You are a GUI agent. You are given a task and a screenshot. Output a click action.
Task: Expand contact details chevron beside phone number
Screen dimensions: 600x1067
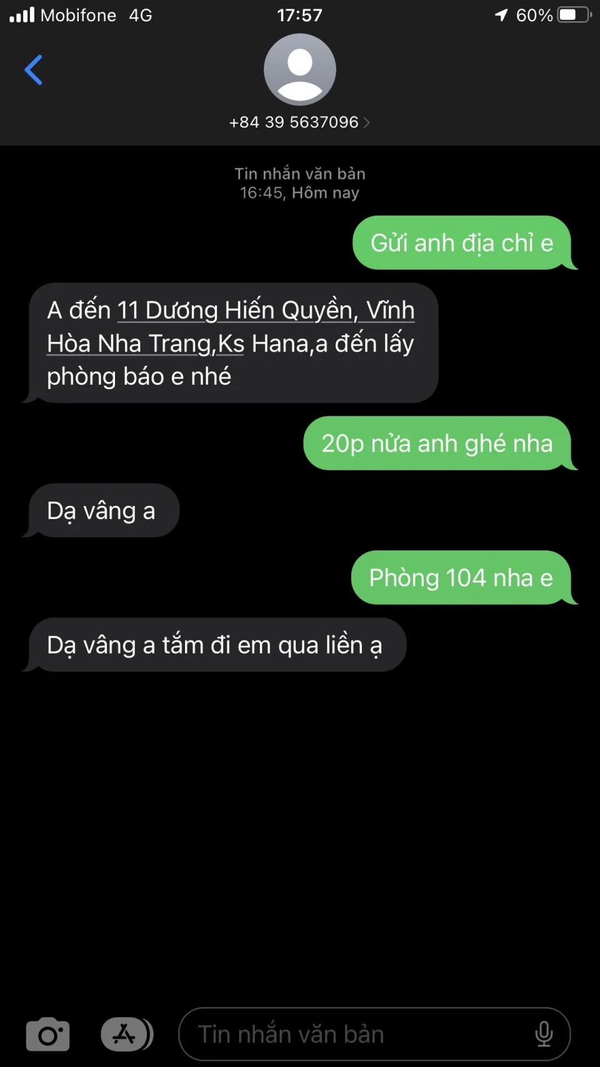click(x=367, y=123)
